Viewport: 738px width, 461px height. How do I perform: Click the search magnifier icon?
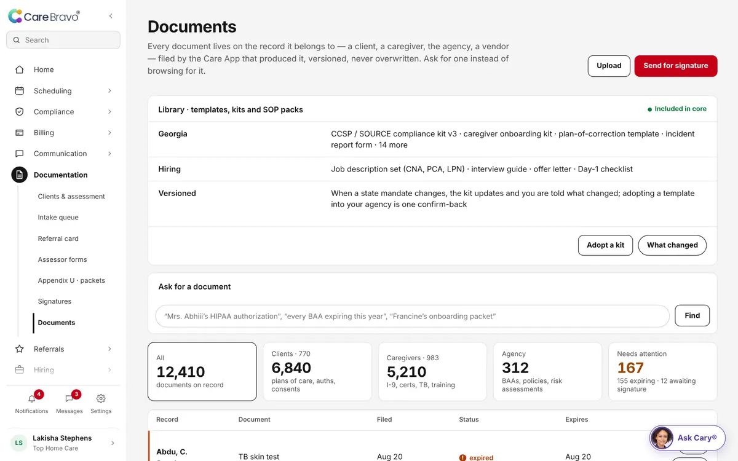click(x=17, y=40)
